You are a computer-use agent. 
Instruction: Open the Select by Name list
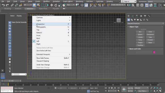click(x=38, y=5)
